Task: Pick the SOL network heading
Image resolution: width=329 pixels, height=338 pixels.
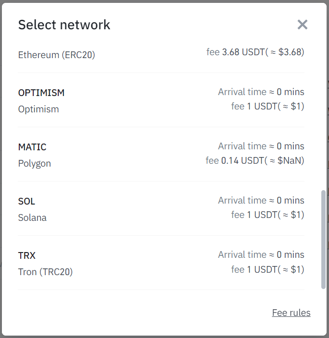Action: (x=27, y=201)
